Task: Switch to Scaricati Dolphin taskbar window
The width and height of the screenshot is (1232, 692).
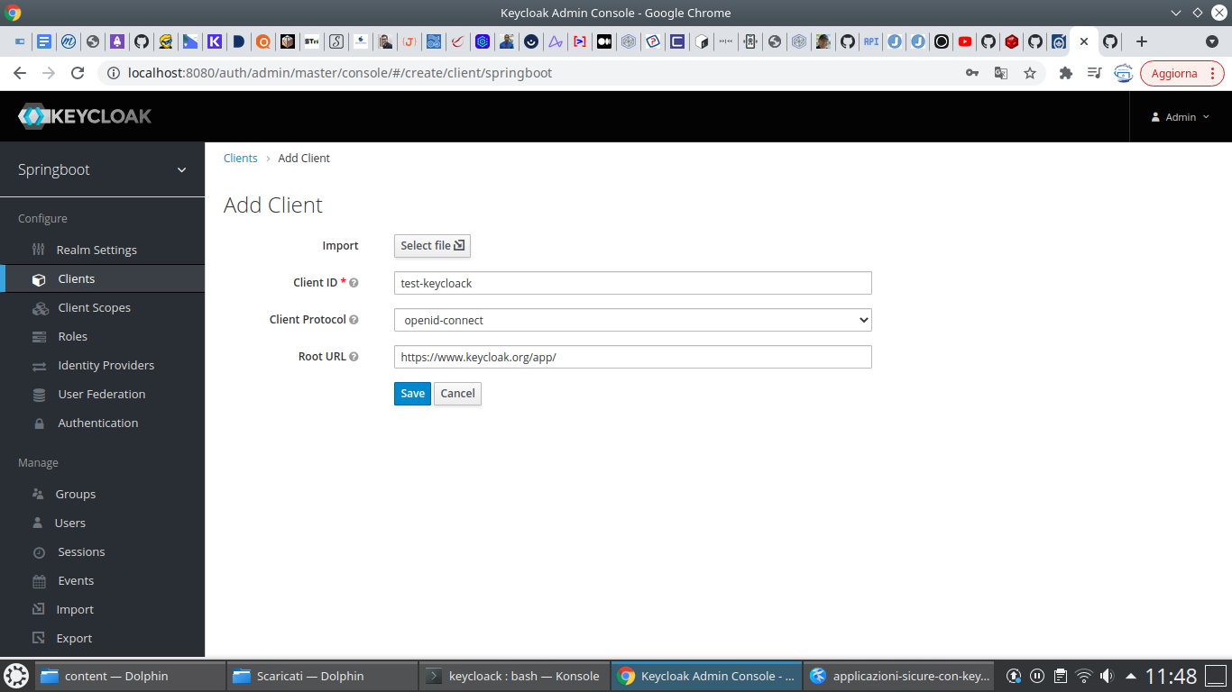Action: tap(323, 676)
